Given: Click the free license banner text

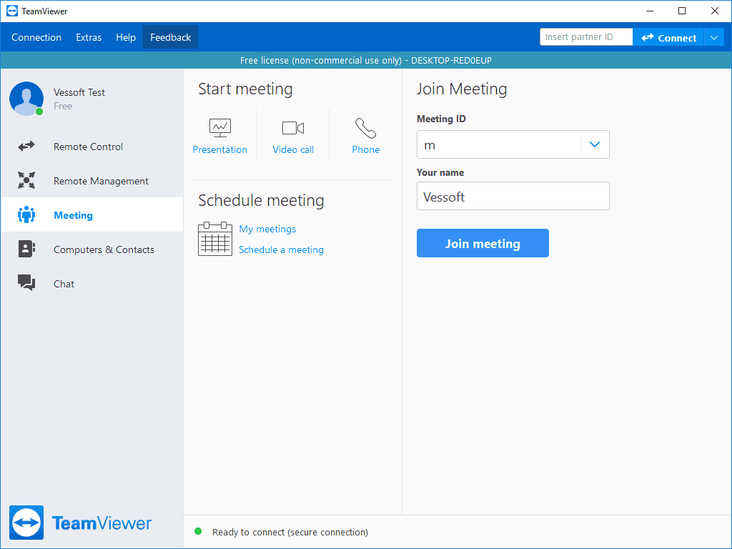Looking at the screenshot, I should point(366,60).
